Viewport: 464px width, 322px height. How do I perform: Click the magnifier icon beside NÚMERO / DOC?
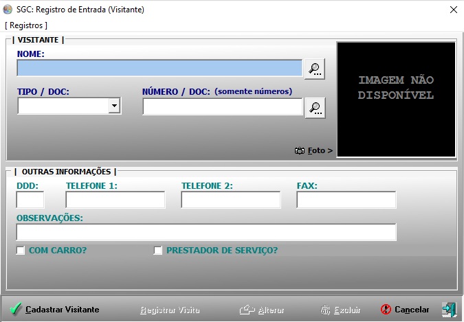click(314, 107)
